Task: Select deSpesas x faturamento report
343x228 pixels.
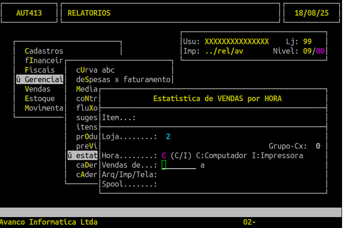Action: (x=123, y=79)
